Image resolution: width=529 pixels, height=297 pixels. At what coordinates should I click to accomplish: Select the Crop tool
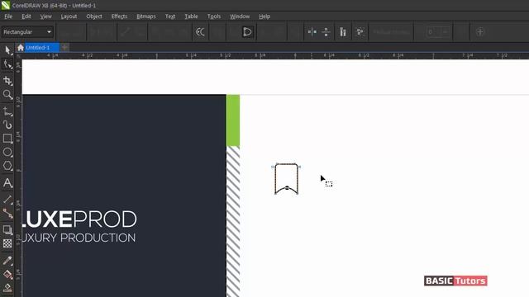point(7,81)
